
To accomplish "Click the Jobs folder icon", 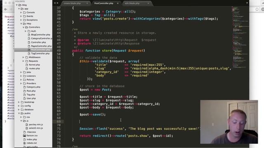I will pyautogui.click(x=24, y=72).
